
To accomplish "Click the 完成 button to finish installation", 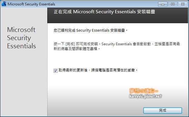I will click(162, 110).
